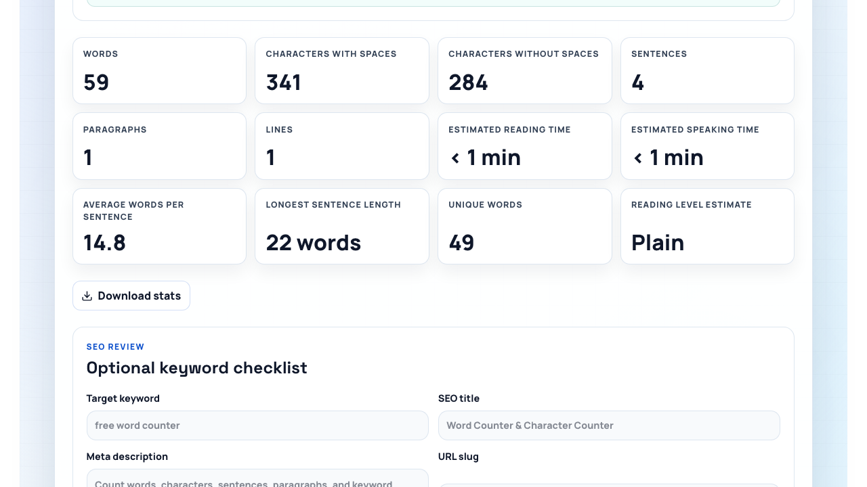867x487 pixels.
Task: Click the Unique Words card label
Action: click(485, 205)
